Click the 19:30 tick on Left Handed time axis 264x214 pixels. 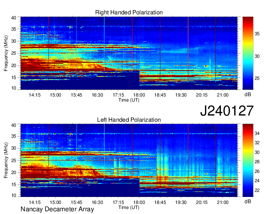click(181, 202)
